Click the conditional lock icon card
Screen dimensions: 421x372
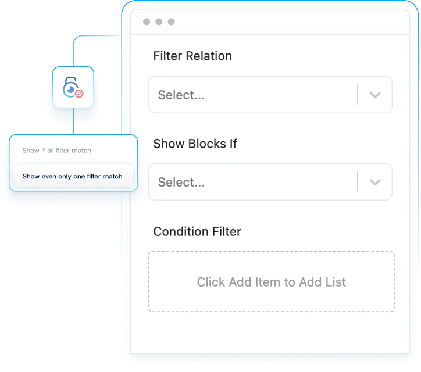pyautogui.click(x=73, y=87)
